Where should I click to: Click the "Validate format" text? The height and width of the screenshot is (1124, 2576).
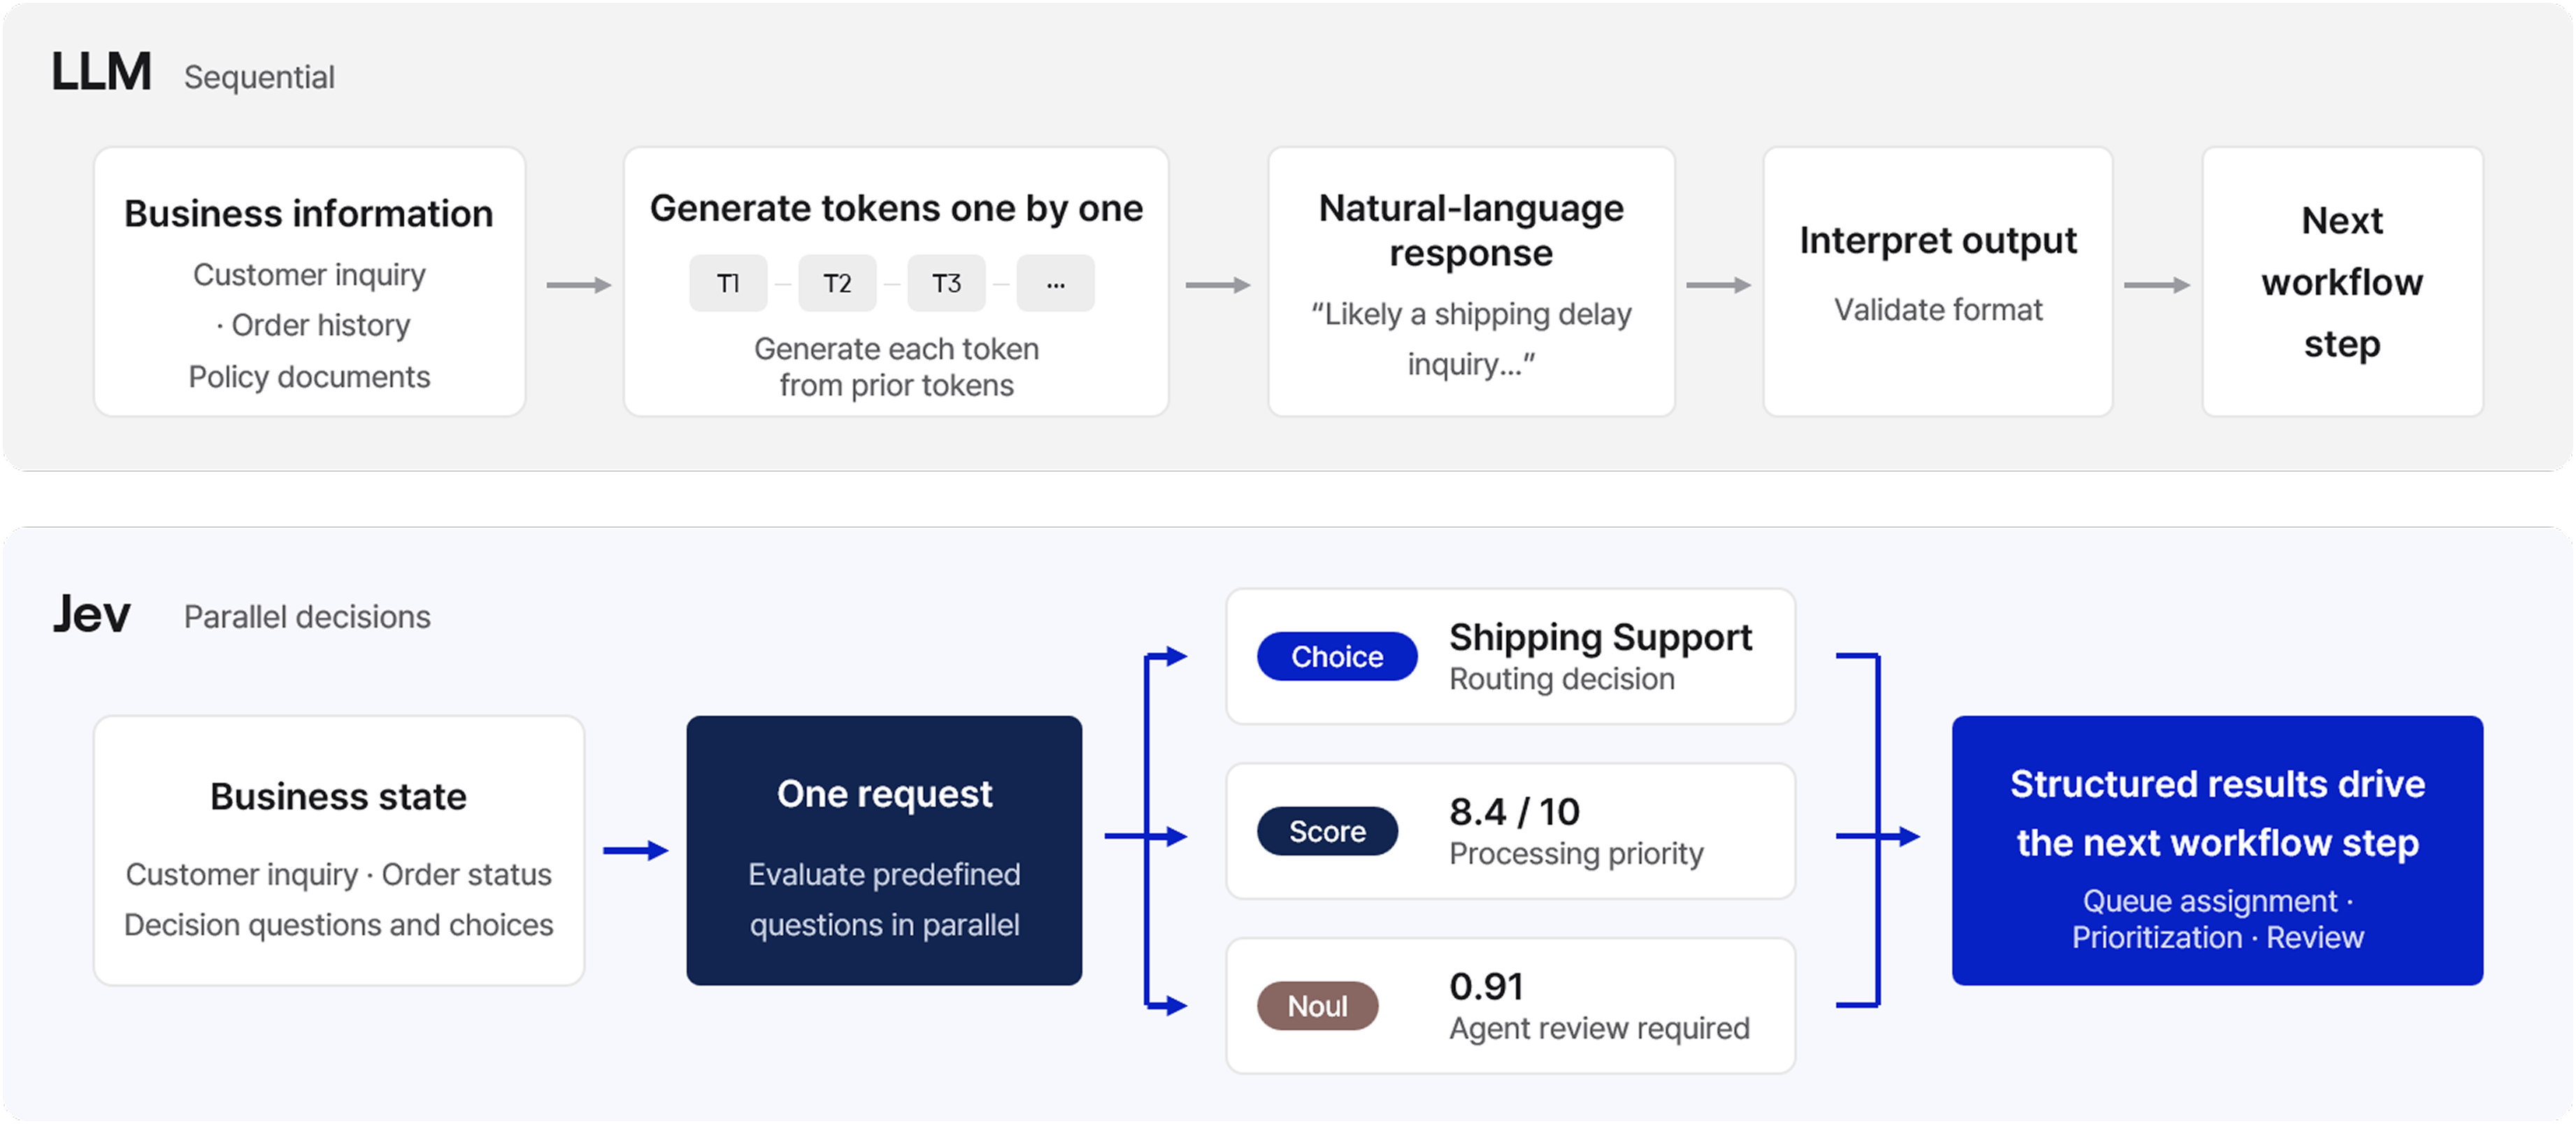coord(1938,310)
